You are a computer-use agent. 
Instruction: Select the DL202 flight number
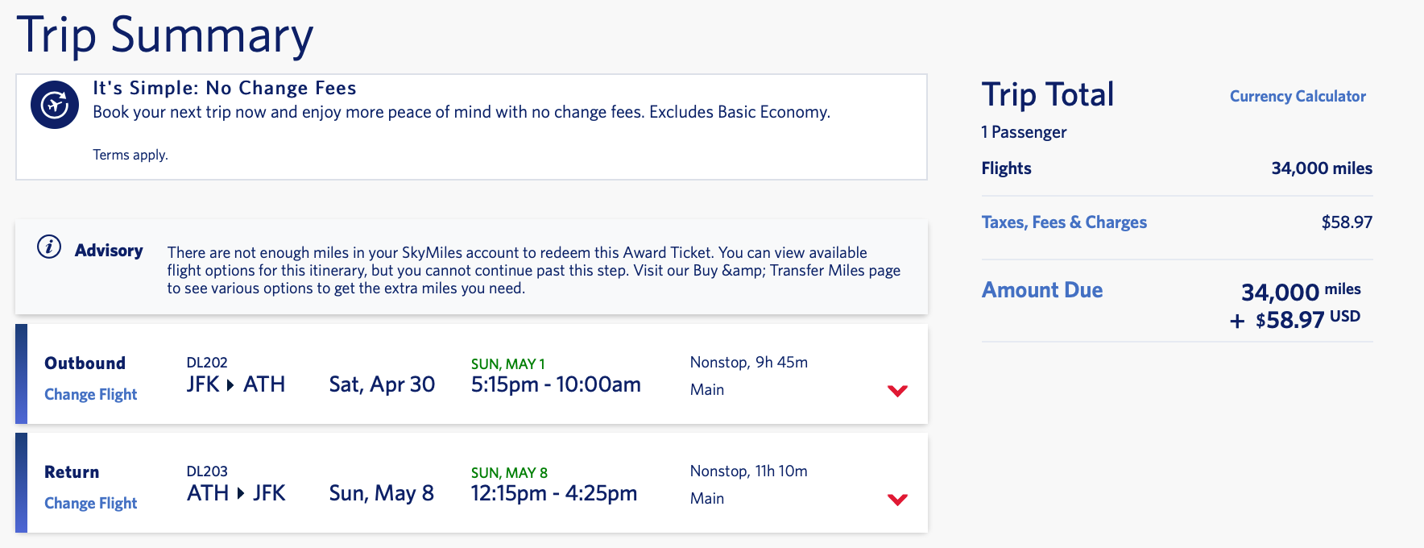(207, 363)
